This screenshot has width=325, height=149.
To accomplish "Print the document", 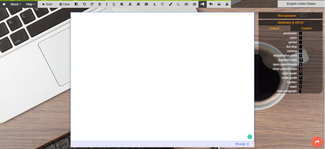I will point(219,4).
